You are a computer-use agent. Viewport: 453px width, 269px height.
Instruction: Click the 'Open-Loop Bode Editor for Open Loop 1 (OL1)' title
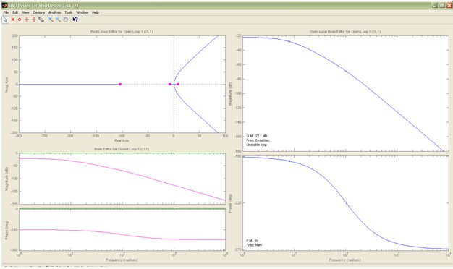[345, 32]
